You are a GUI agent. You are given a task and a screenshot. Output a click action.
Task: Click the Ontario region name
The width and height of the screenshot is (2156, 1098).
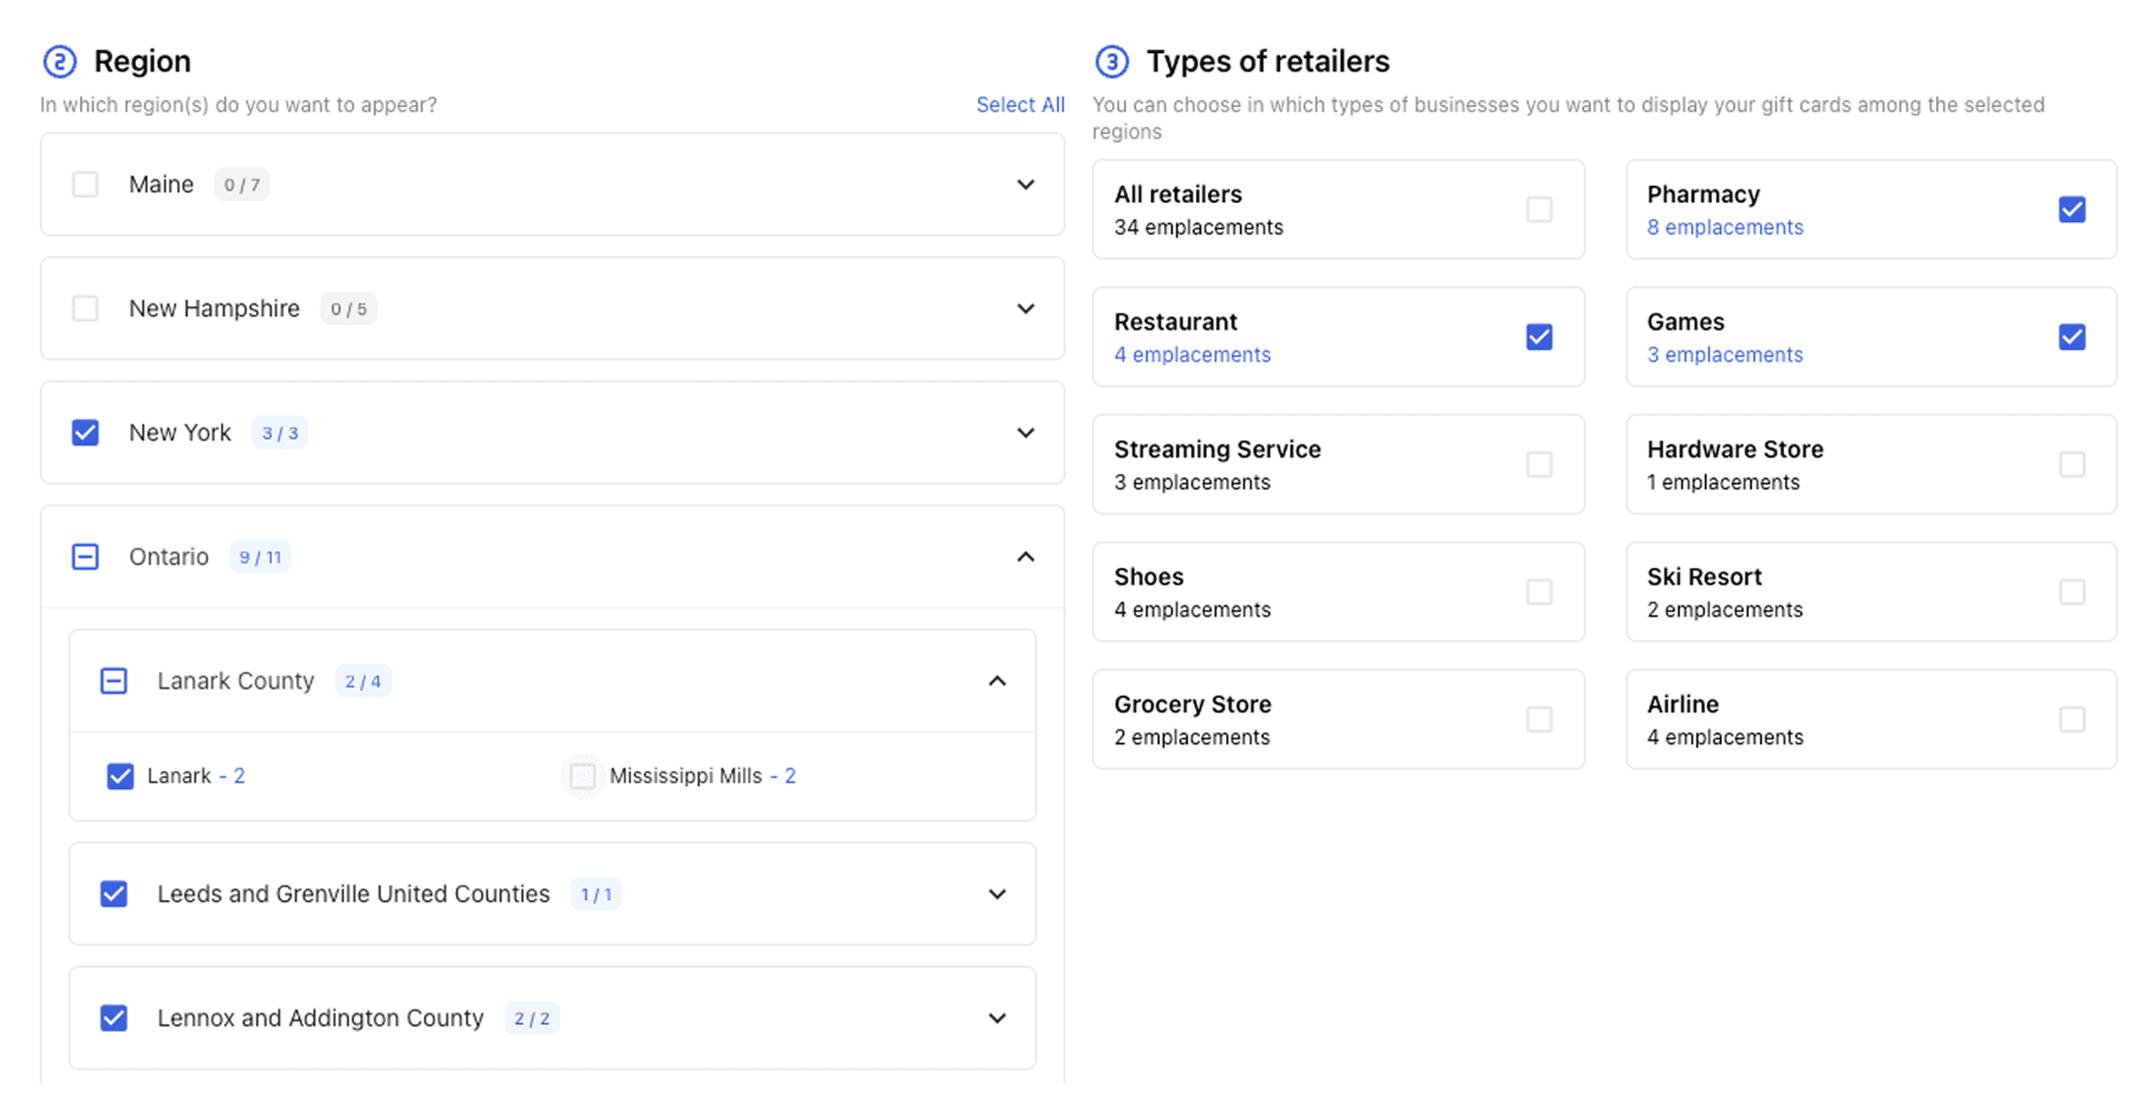coord(168,556)
